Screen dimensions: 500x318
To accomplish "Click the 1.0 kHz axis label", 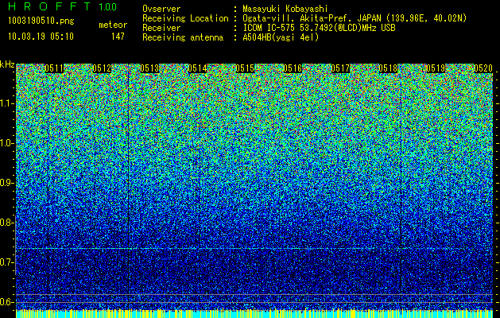I will point(6,143).
